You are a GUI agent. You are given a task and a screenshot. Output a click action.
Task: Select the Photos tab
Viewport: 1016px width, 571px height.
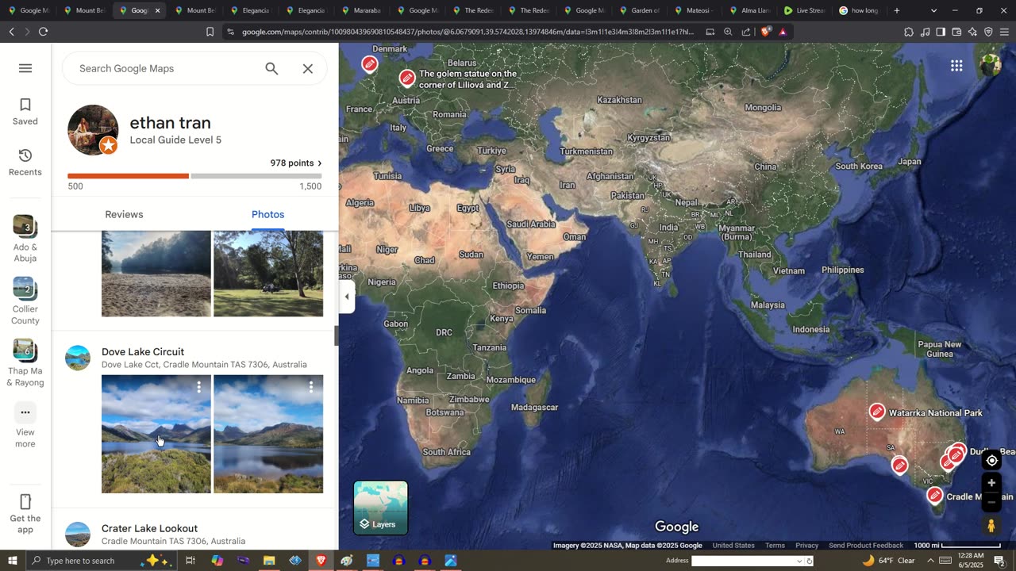click(x=267, y=215)
